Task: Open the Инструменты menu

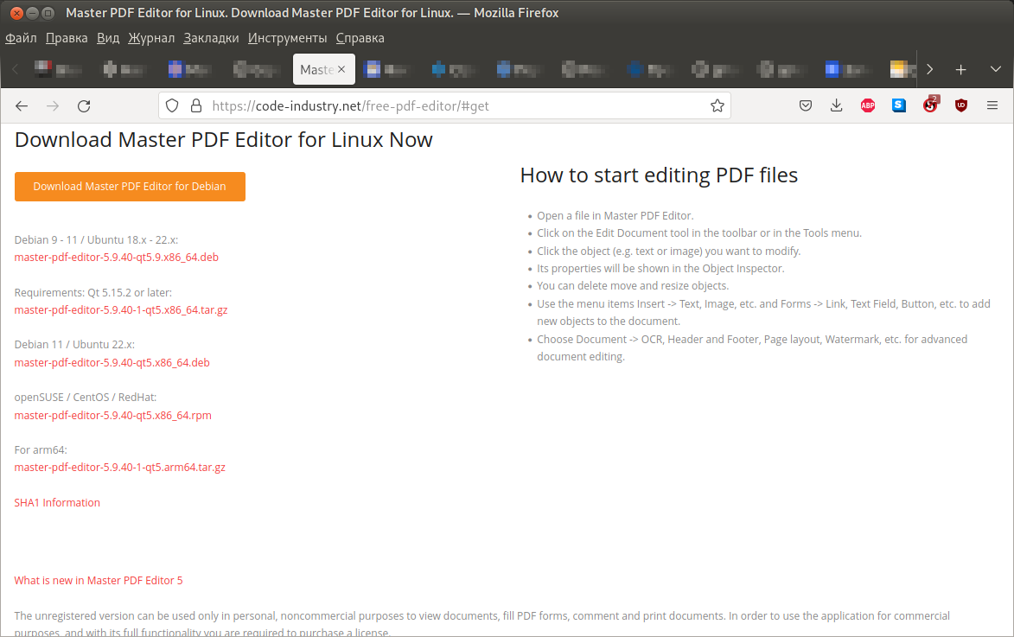Action: pos(287,38)
